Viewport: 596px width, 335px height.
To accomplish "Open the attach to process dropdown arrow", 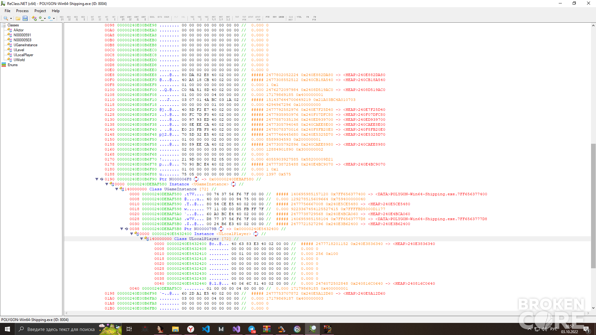I will point(11,19).
